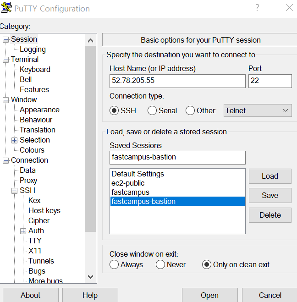
Task: Open the Translation category
Action: click(38, 130)
